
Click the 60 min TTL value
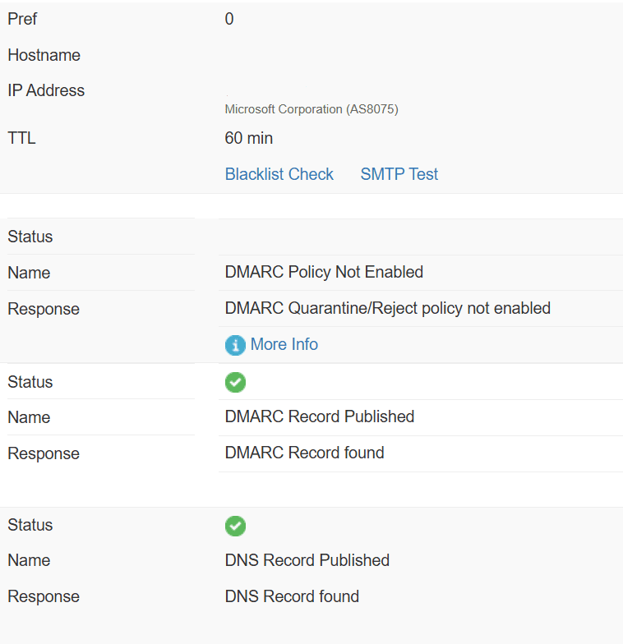248,138
